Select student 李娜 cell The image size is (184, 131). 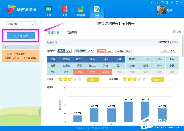tap(119, 59)
